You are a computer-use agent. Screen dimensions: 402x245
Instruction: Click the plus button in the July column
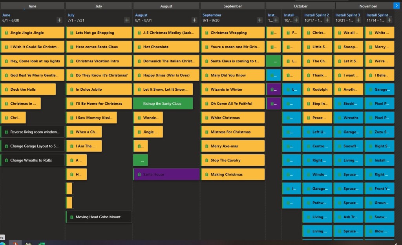point(127,20)
